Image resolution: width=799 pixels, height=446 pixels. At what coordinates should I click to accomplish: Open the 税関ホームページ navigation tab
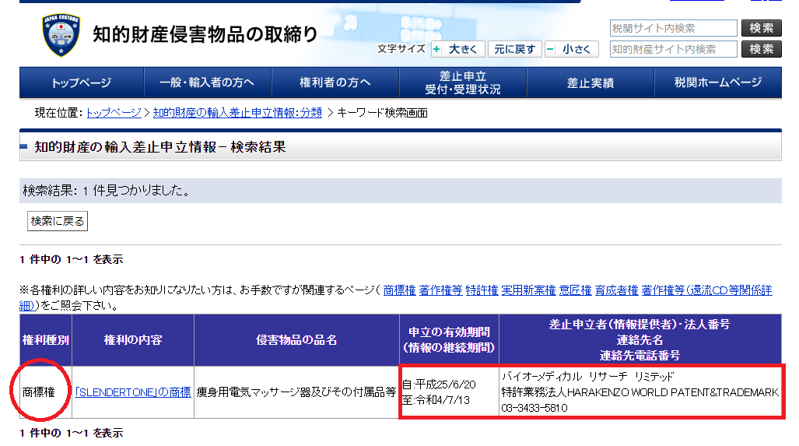click(718, 83)
